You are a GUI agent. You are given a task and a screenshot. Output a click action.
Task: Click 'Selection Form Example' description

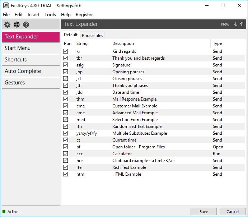click(x=135, y=120)
